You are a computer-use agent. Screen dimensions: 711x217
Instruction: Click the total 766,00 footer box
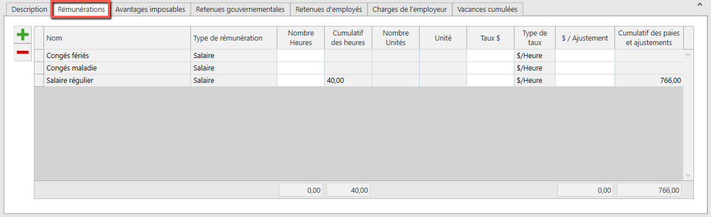[649, 190]
